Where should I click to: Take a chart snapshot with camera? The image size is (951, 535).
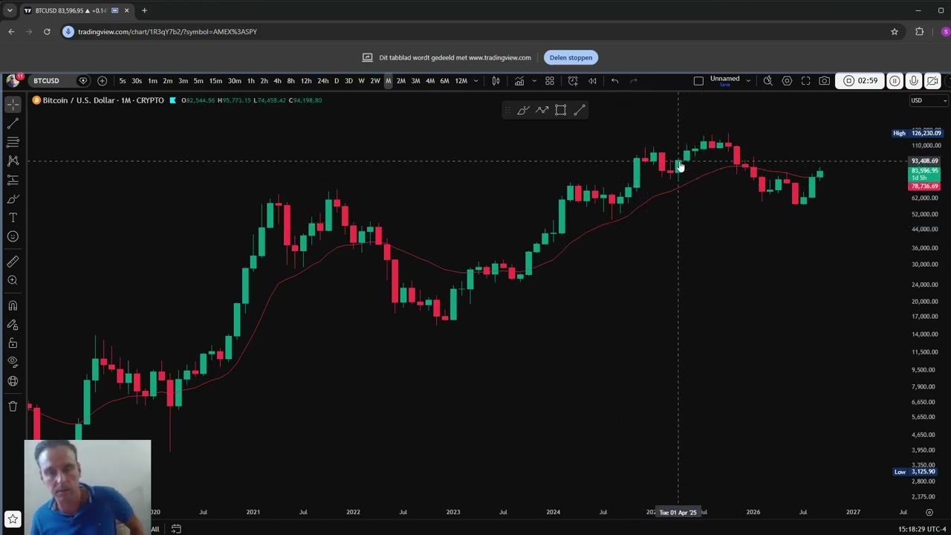[824, 81]
